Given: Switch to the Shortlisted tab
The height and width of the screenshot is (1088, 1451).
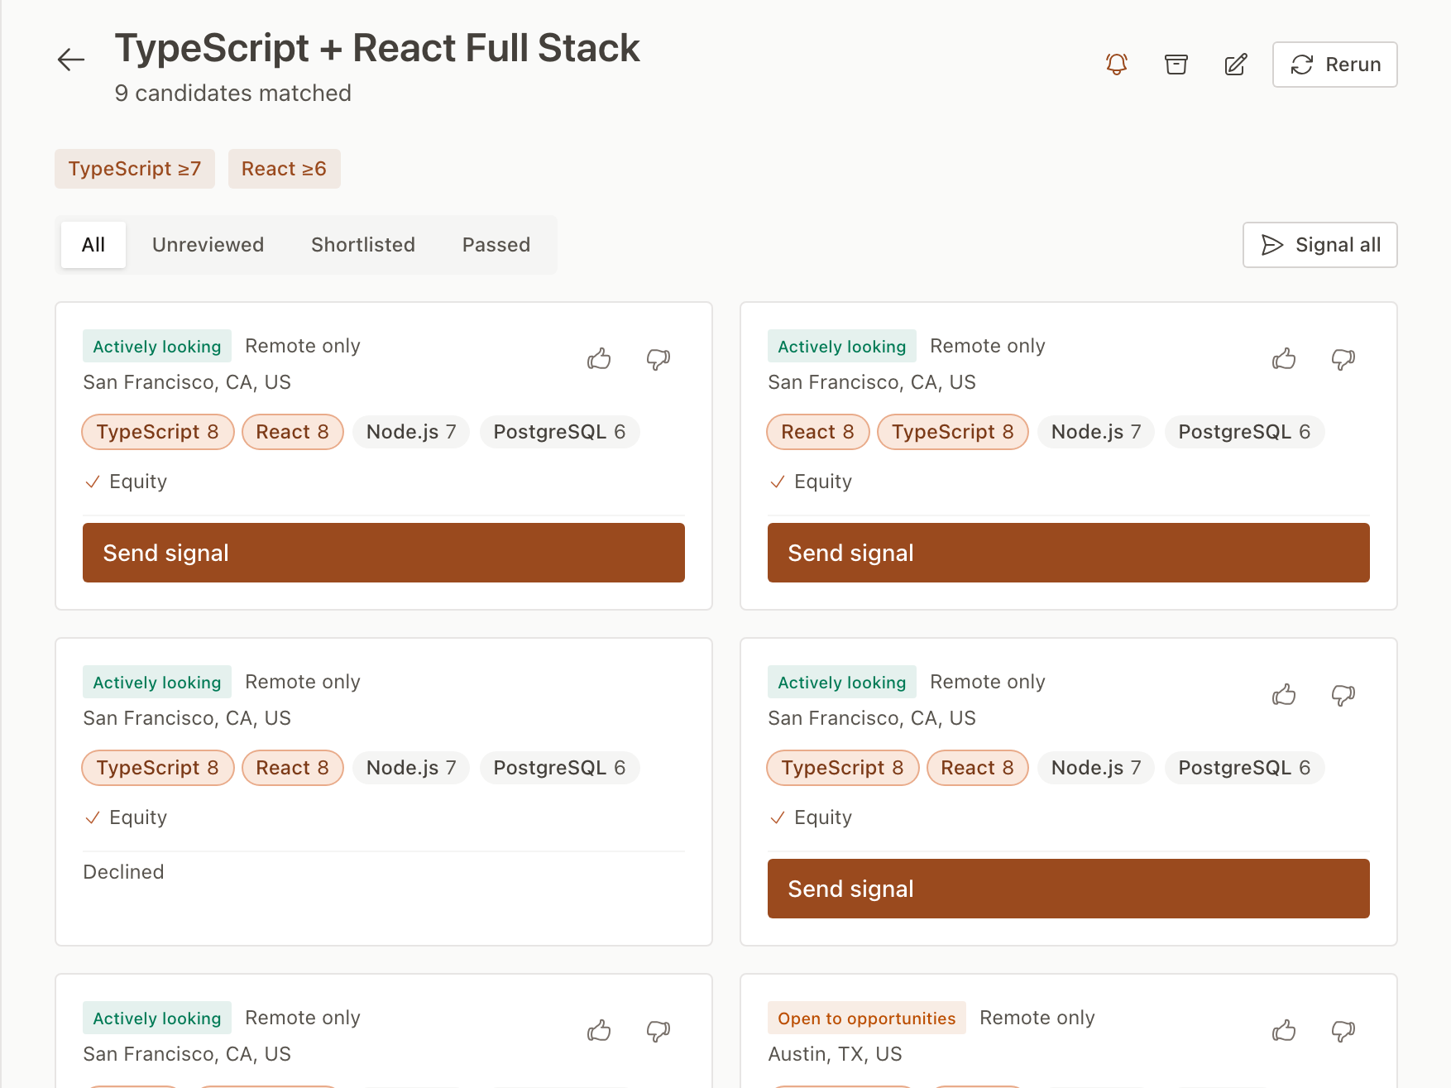Looking at the screenshot, I should click(363, 245).
